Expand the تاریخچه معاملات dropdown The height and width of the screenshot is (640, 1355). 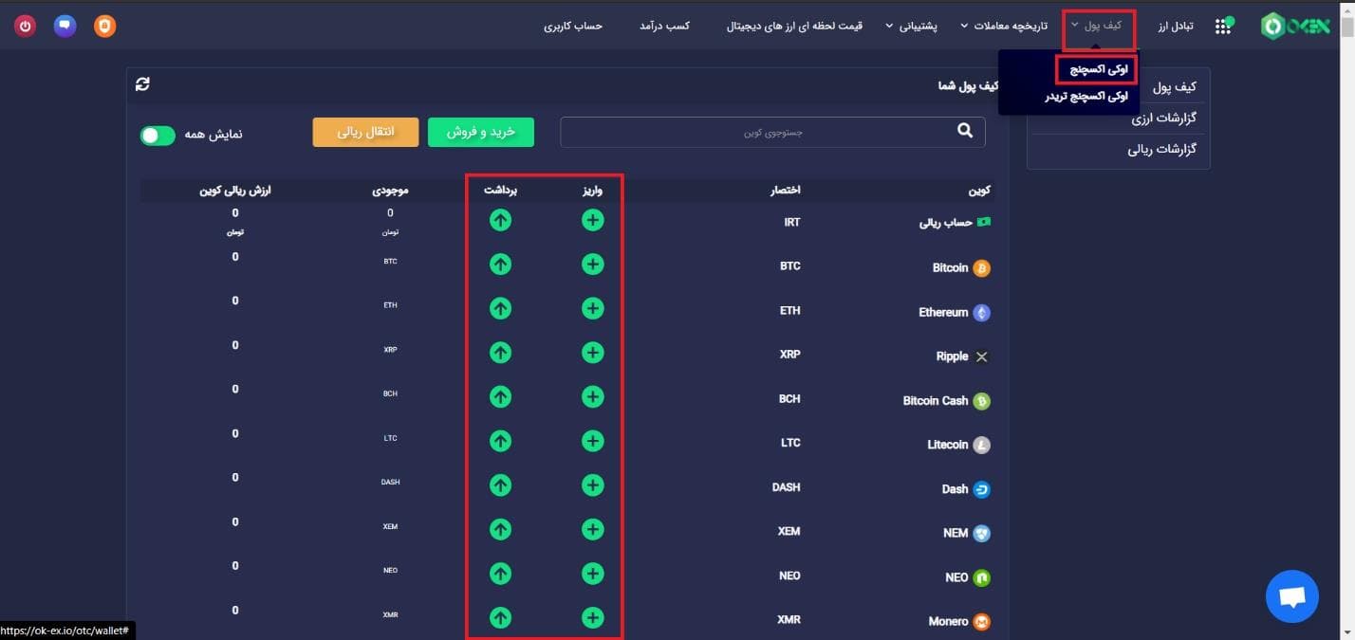[1004, 26]
